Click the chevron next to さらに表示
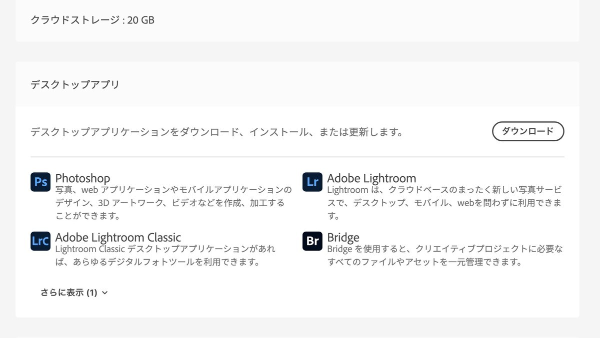Screen dimensions: 600x338 (x=104, y=293)
